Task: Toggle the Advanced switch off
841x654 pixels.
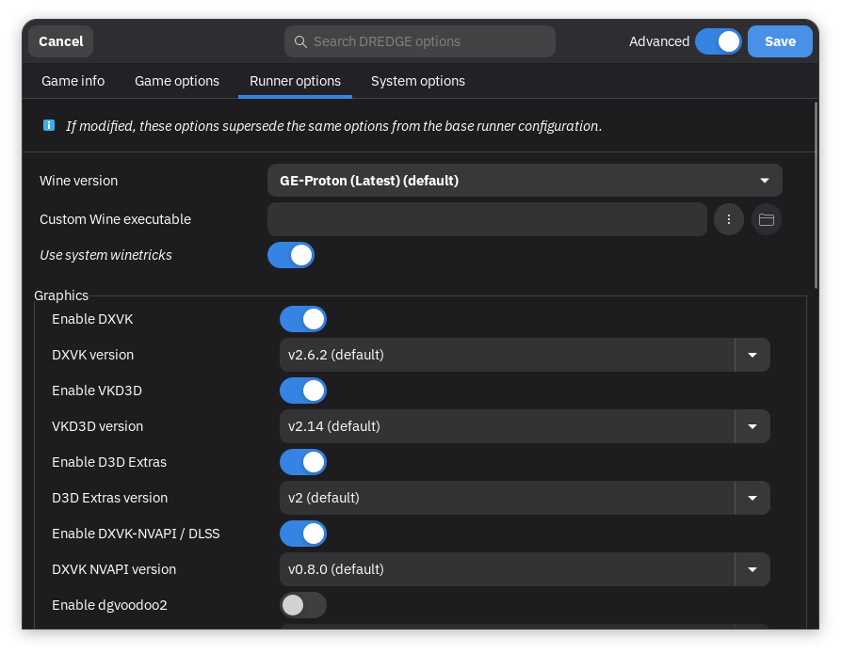Action: pos(718,41)
